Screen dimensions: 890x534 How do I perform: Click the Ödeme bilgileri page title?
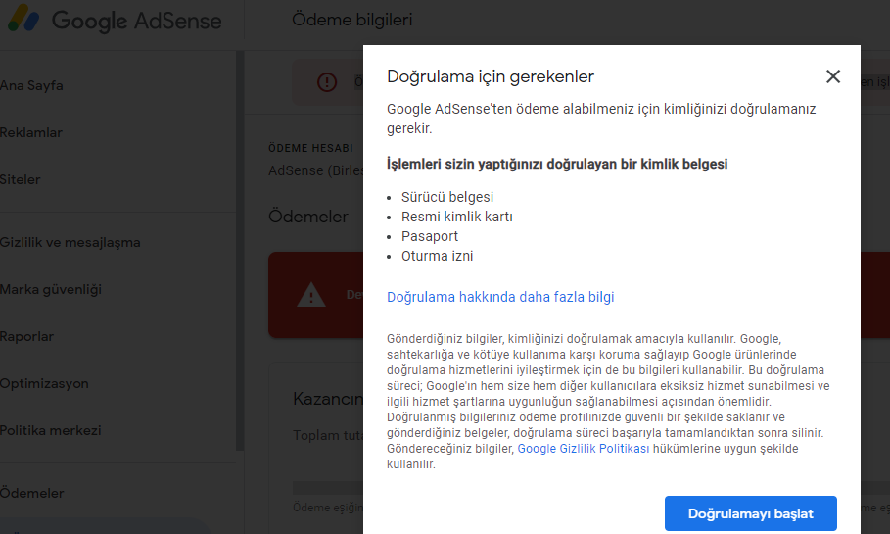click(351, 20)
